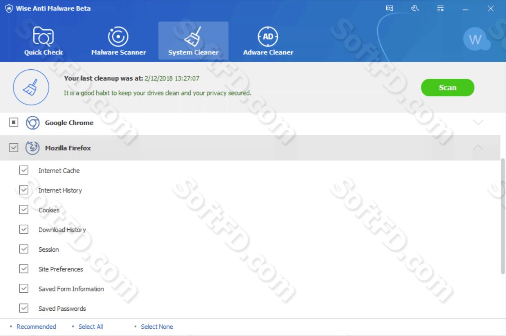Toggle the Google Chrome checkbox
Screen dimensions: 506x336
click(x=14, y=123)
